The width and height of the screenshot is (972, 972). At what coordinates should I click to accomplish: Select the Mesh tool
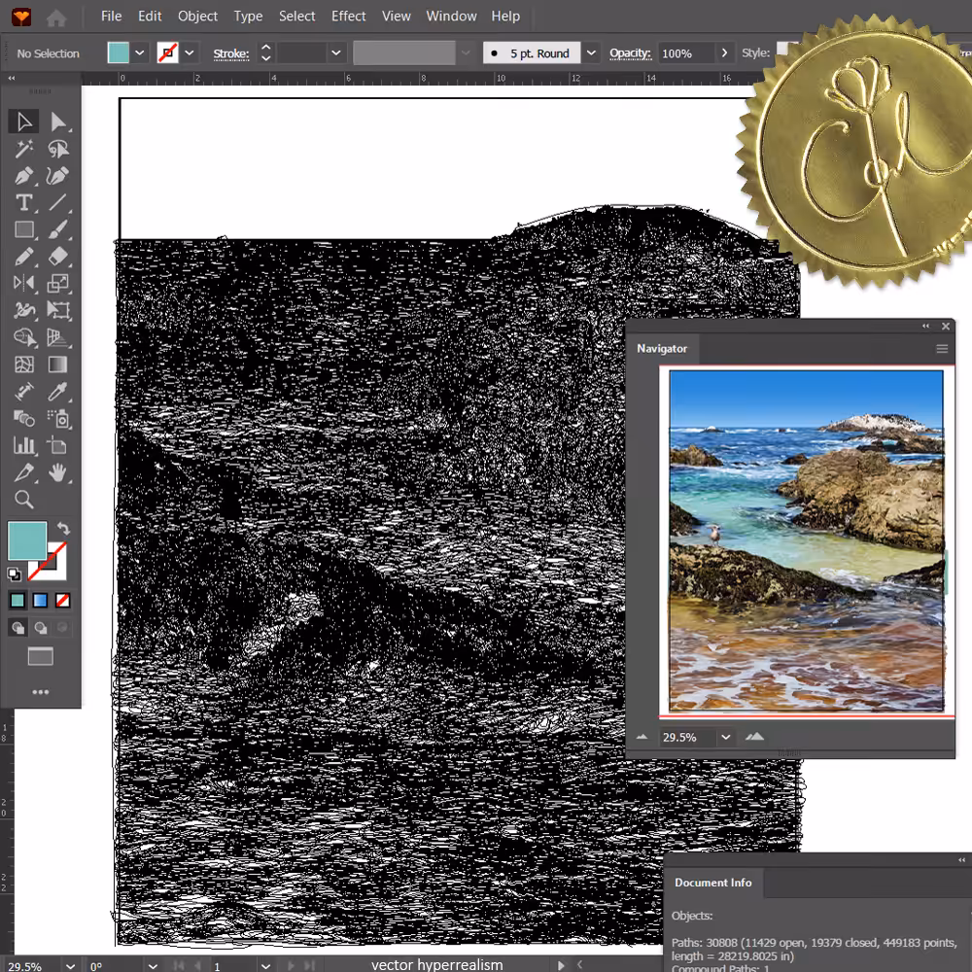[23, 364]
